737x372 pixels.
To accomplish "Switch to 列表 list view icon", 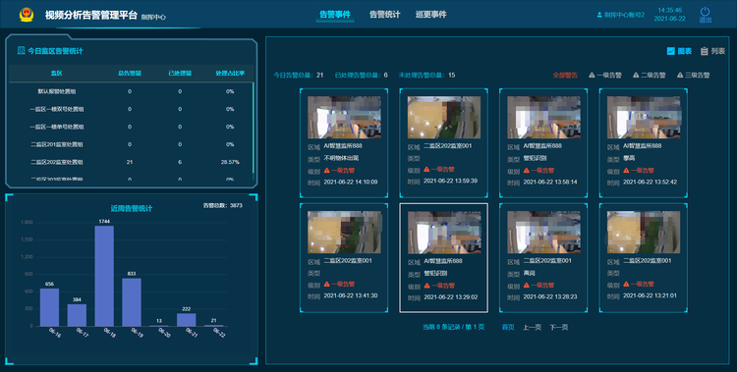I will pos(705,51).
